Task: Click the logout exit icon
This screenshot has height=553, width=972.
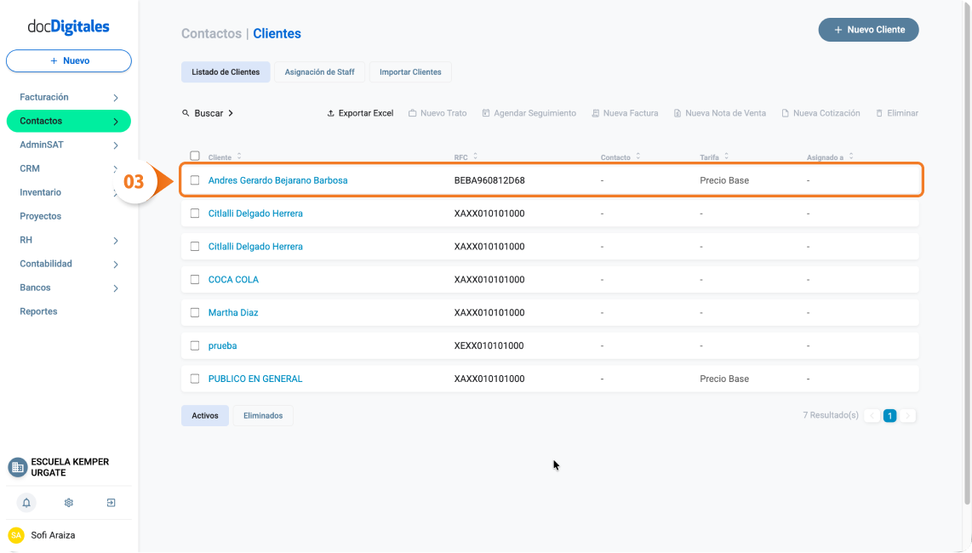Action: click(x=111, y=503)
